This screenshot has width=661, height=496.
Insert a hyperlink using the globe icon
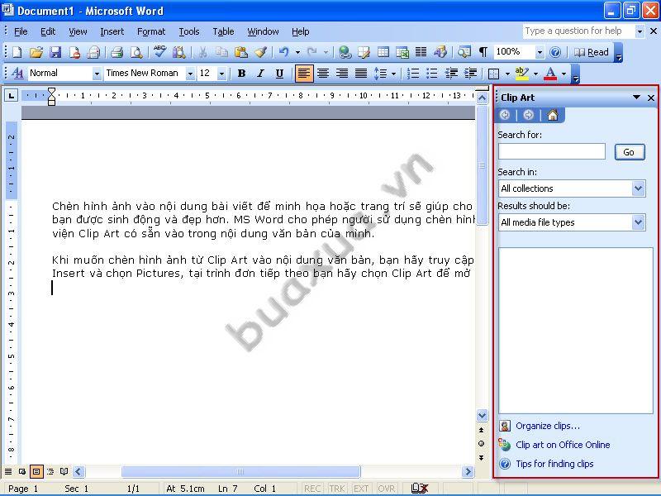[345, 52]
